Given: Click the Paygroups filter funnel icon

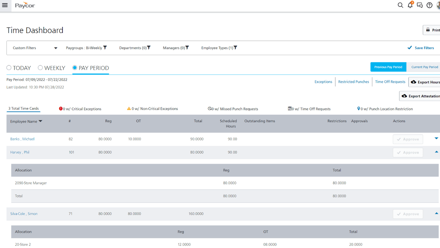Looking at the screenshot, I should (x=105, y=48).
